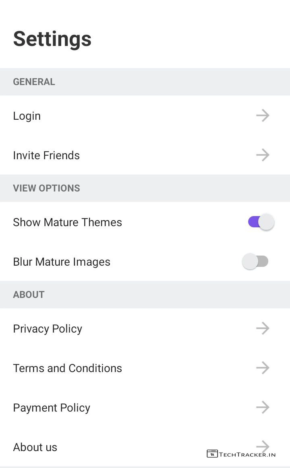This screenshot has width=290, height=468.
Task: Click the GENERAL section header
Action: (34, 82)
